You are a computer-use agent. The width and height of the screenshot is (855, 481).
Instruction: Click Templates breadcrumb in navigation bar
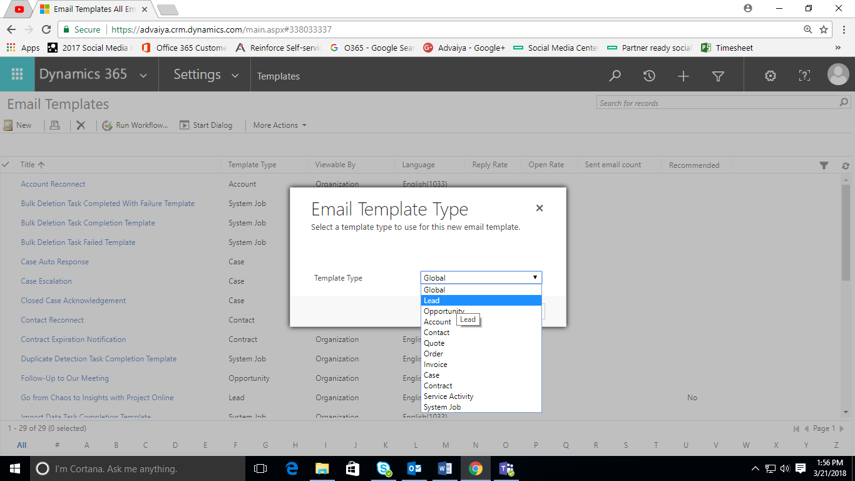point(279,76)
